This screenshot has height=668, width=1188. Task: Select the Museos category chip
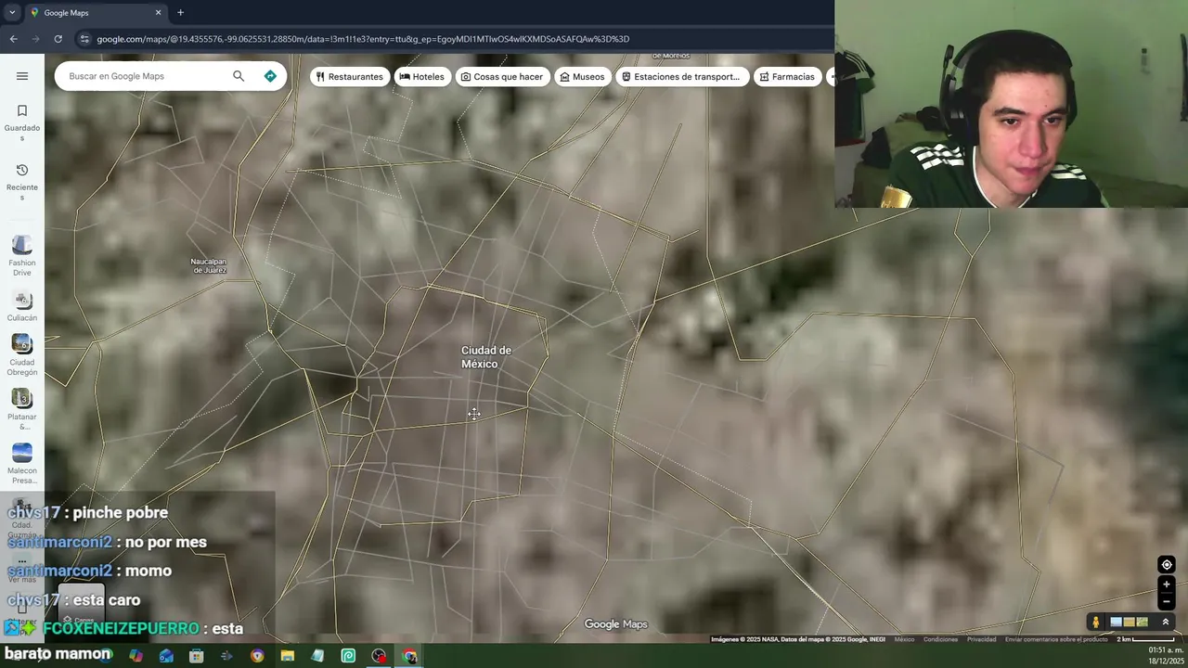582,77
